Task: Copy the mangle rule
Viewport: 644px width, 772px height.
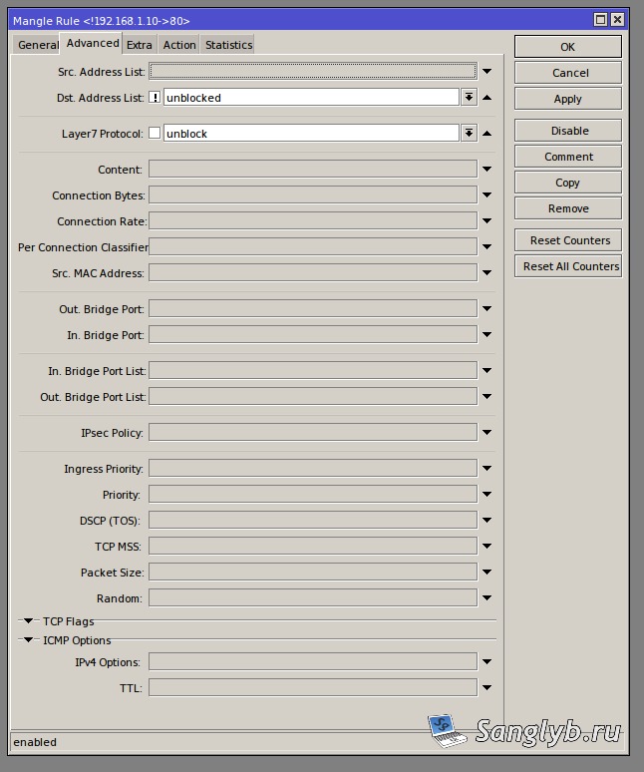Action: coord(568,183)
